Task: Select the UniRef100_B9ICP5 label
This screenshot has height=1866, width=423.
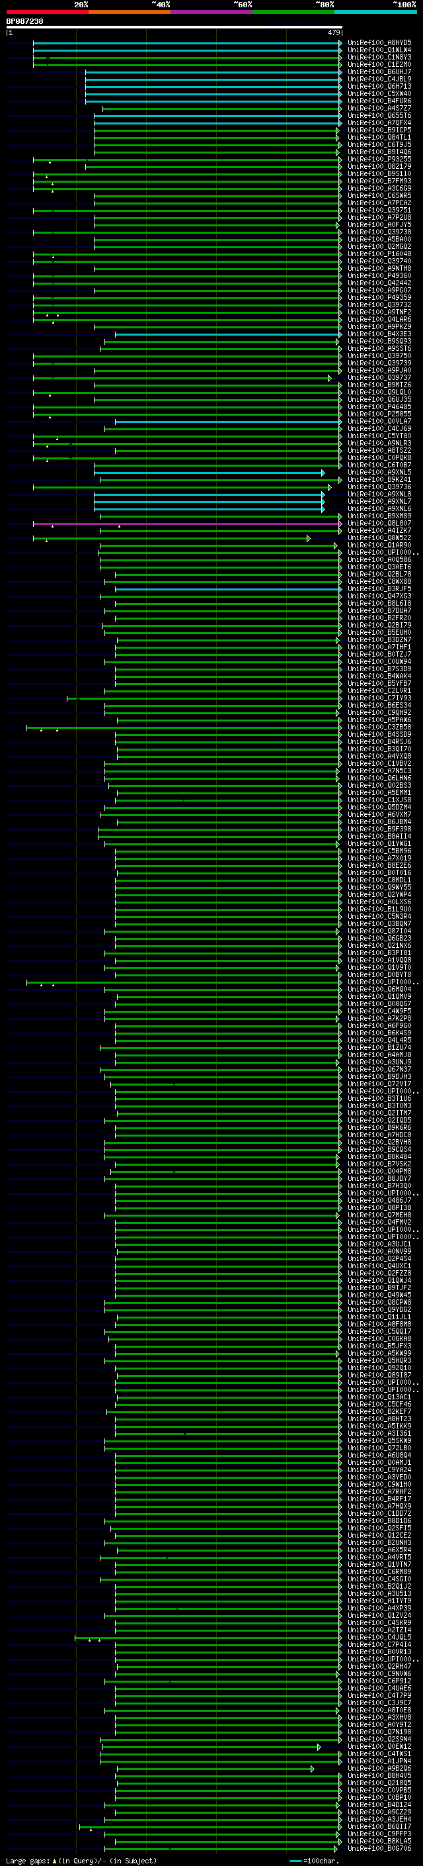Action: 379,130
